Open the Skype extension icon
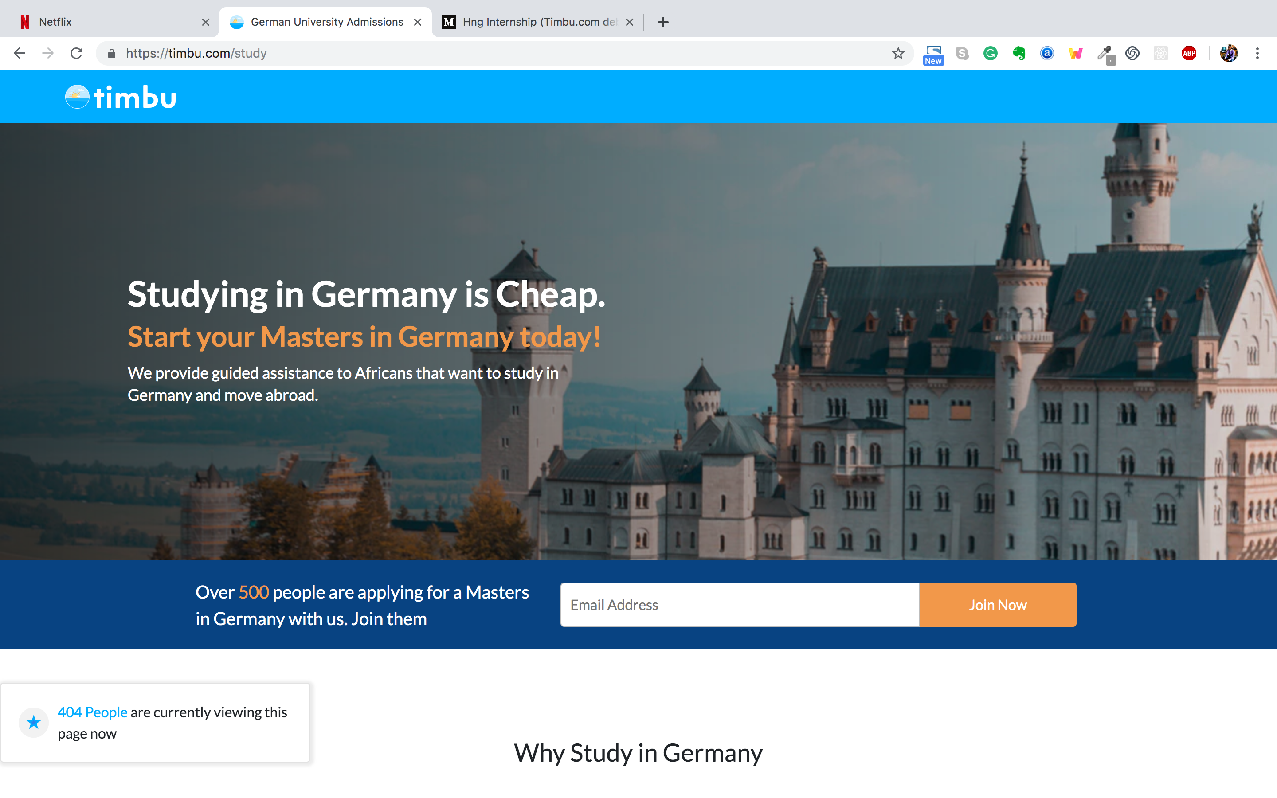1277x798 pixels. 962,53
